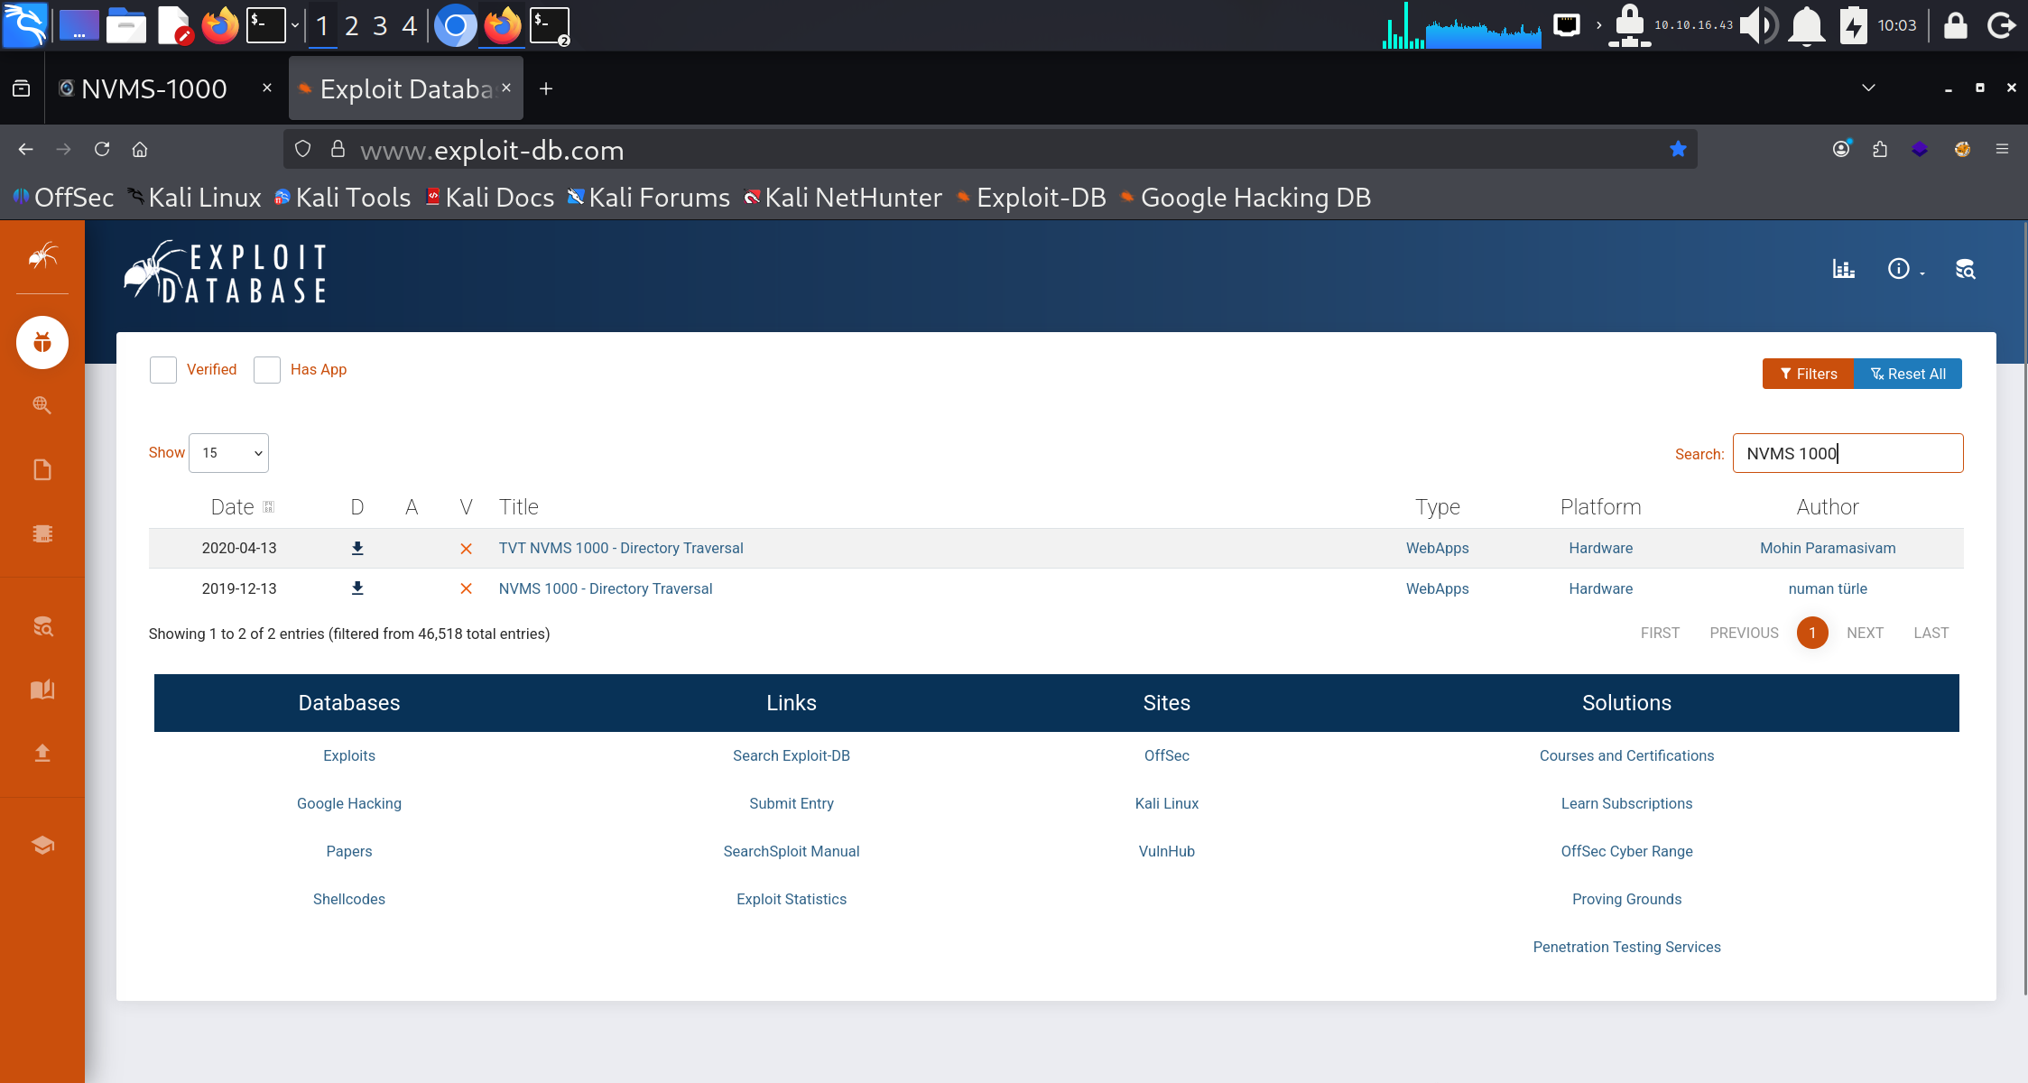Click the sidebar upload icon to submit an entry
Image resolution: width=2028 pixels, height=1083 pixels.
click(42, 753)
